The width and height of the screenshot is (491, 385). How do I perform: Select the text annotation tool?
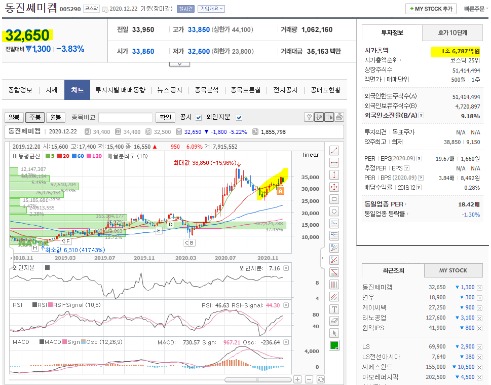click(334, 309)
